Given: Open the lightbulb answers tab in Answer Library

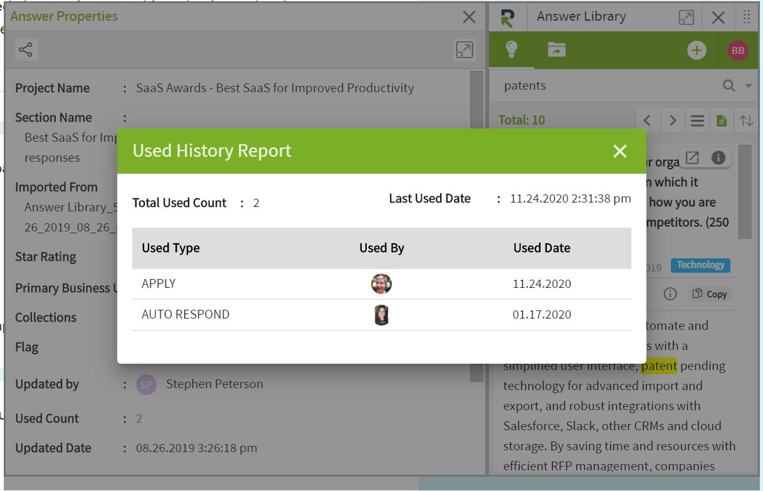Looking at the screenshot, I should (512, 50).
